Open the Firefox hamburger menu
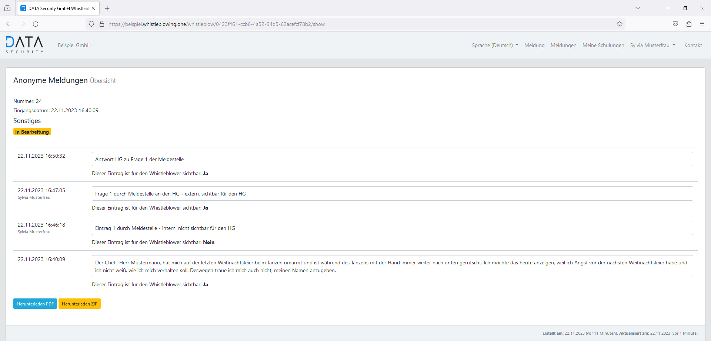Viewport: 711px width, 341px height. pyautogui.click(x=702, y=24)
